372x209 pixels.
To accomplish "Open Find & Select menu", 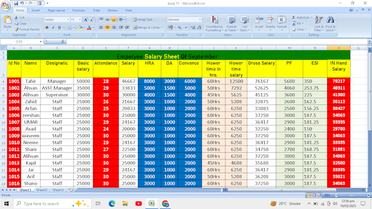I will (x=330, y=24).
